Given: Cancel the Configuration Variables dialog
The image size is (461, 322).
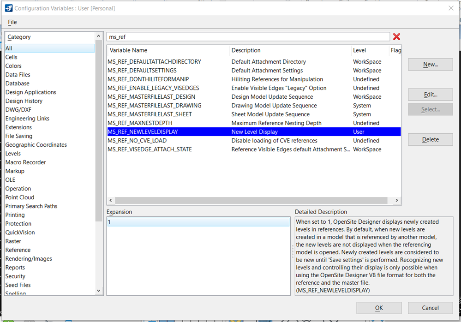Looking at the screenshot, I should coord(430,308).
